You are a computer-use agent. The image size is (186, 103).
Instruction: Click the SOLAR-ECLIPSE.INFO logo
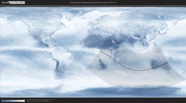pos(13,3)
